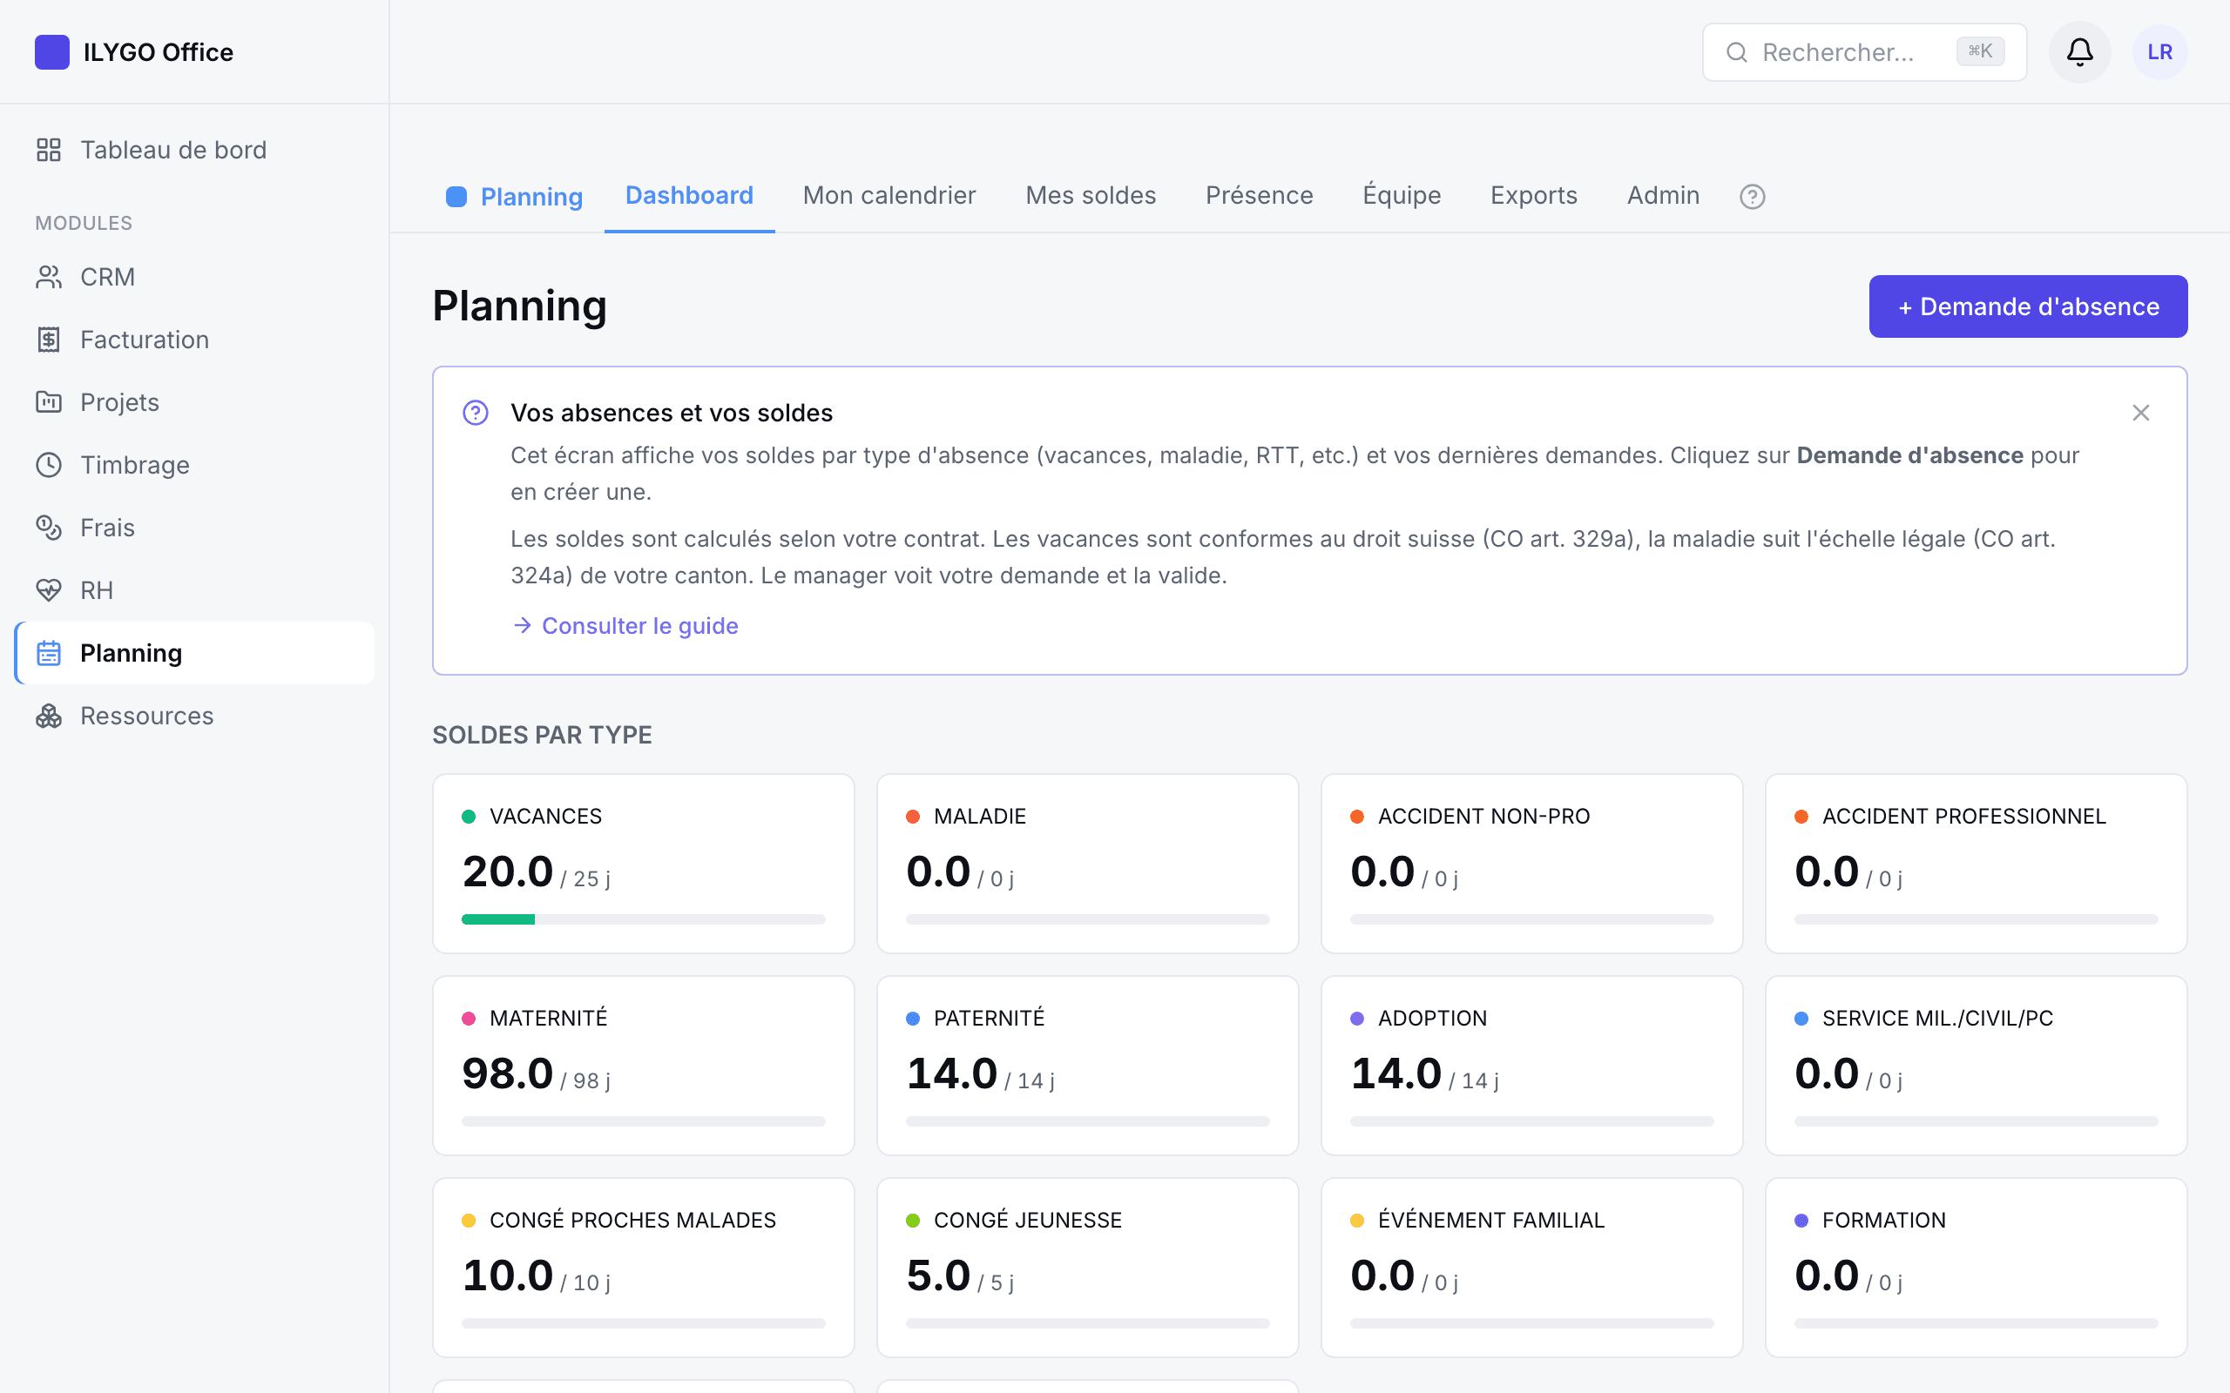Viewport: 2230px width, 1393px height.
Task: Open the help question mark icon in the tab bar
Action: click(1752, 196)
